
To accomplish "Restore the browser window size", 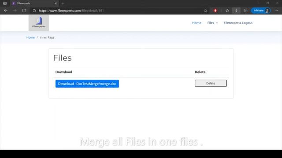I will pyautogui.click(x=267, y=3).
